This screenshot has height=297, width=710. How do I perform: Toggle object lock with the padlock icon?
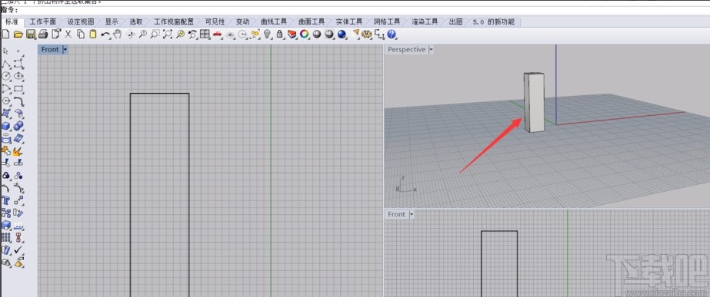[279, 34]
